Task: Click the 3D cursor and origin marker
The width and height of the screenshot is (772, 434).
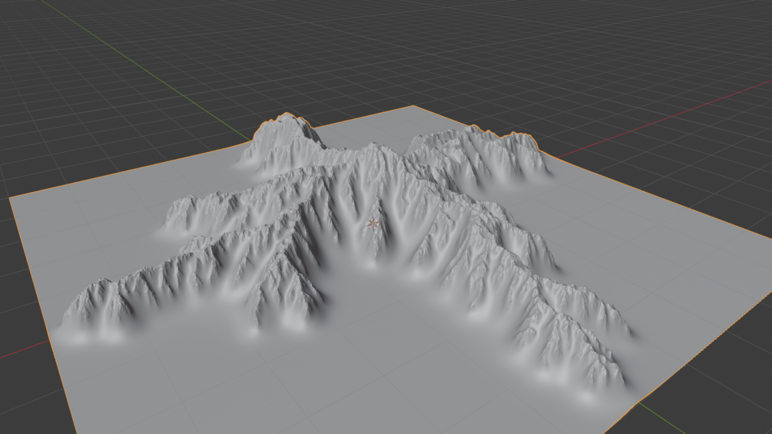Action: pos(373,224)
